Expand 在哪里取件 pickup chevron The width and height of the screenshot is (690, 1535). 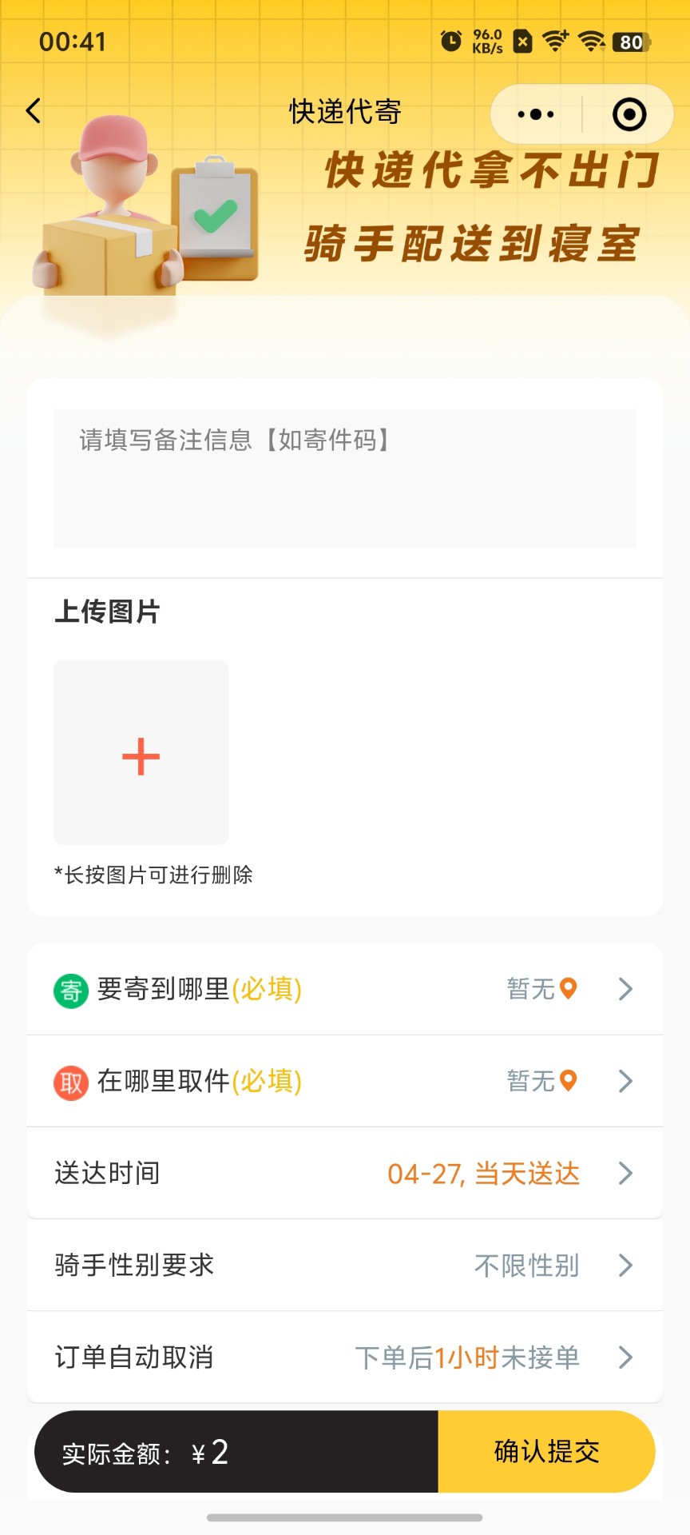[625, 1082]
